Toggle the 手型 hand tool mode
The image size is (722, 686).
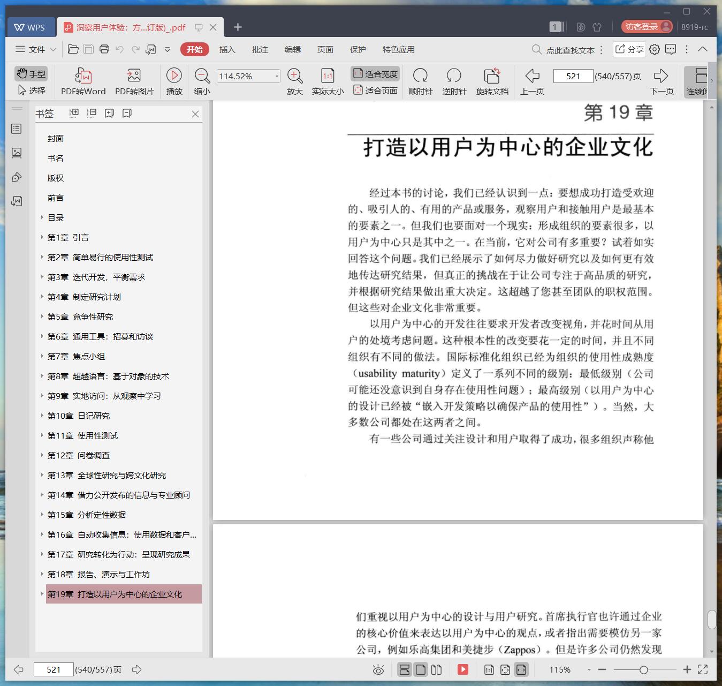click(31, 73)
